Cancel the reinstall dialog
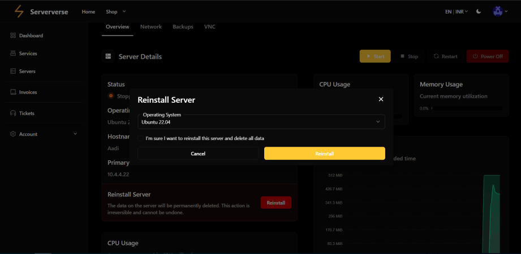 click(x=198, y=154)
